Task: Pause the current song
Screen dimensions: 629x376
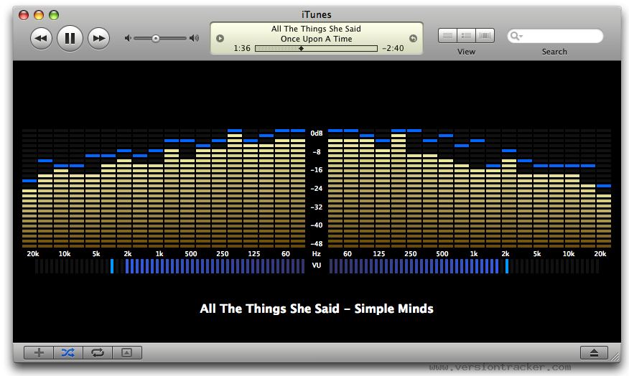Action: coord(70,39)
